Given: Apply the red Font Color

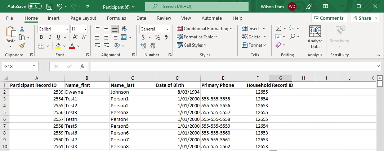Looking at the screenshot, I should [x=72, y=46].
